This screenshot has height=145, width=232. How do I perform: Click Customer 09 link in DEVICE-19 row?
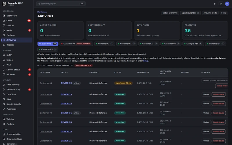tap(46, 95)
